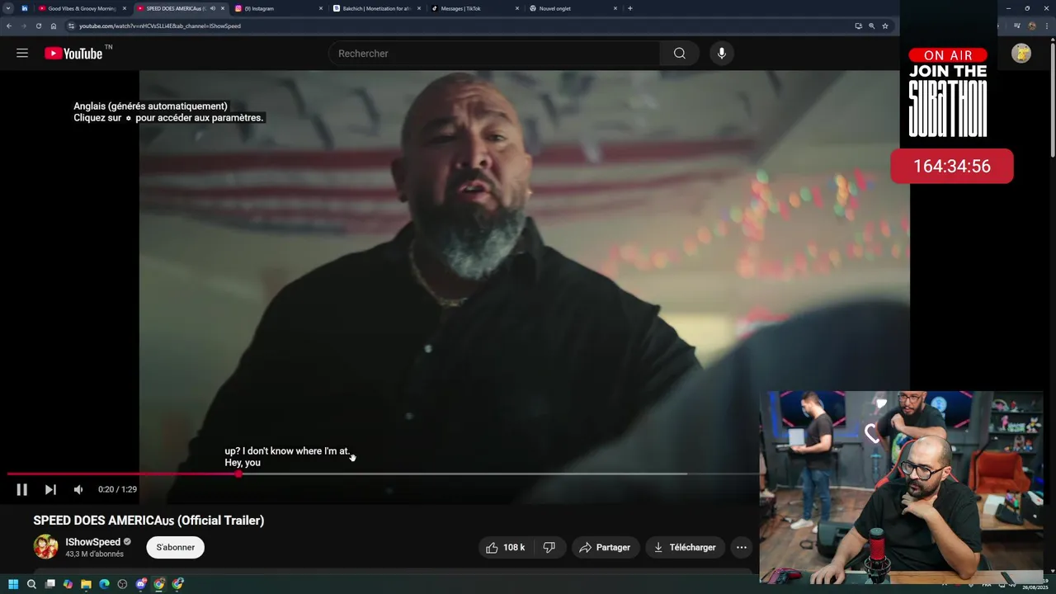Close the Instagram tab
This screenshot has width=1056, height=594.
point(321,8)
